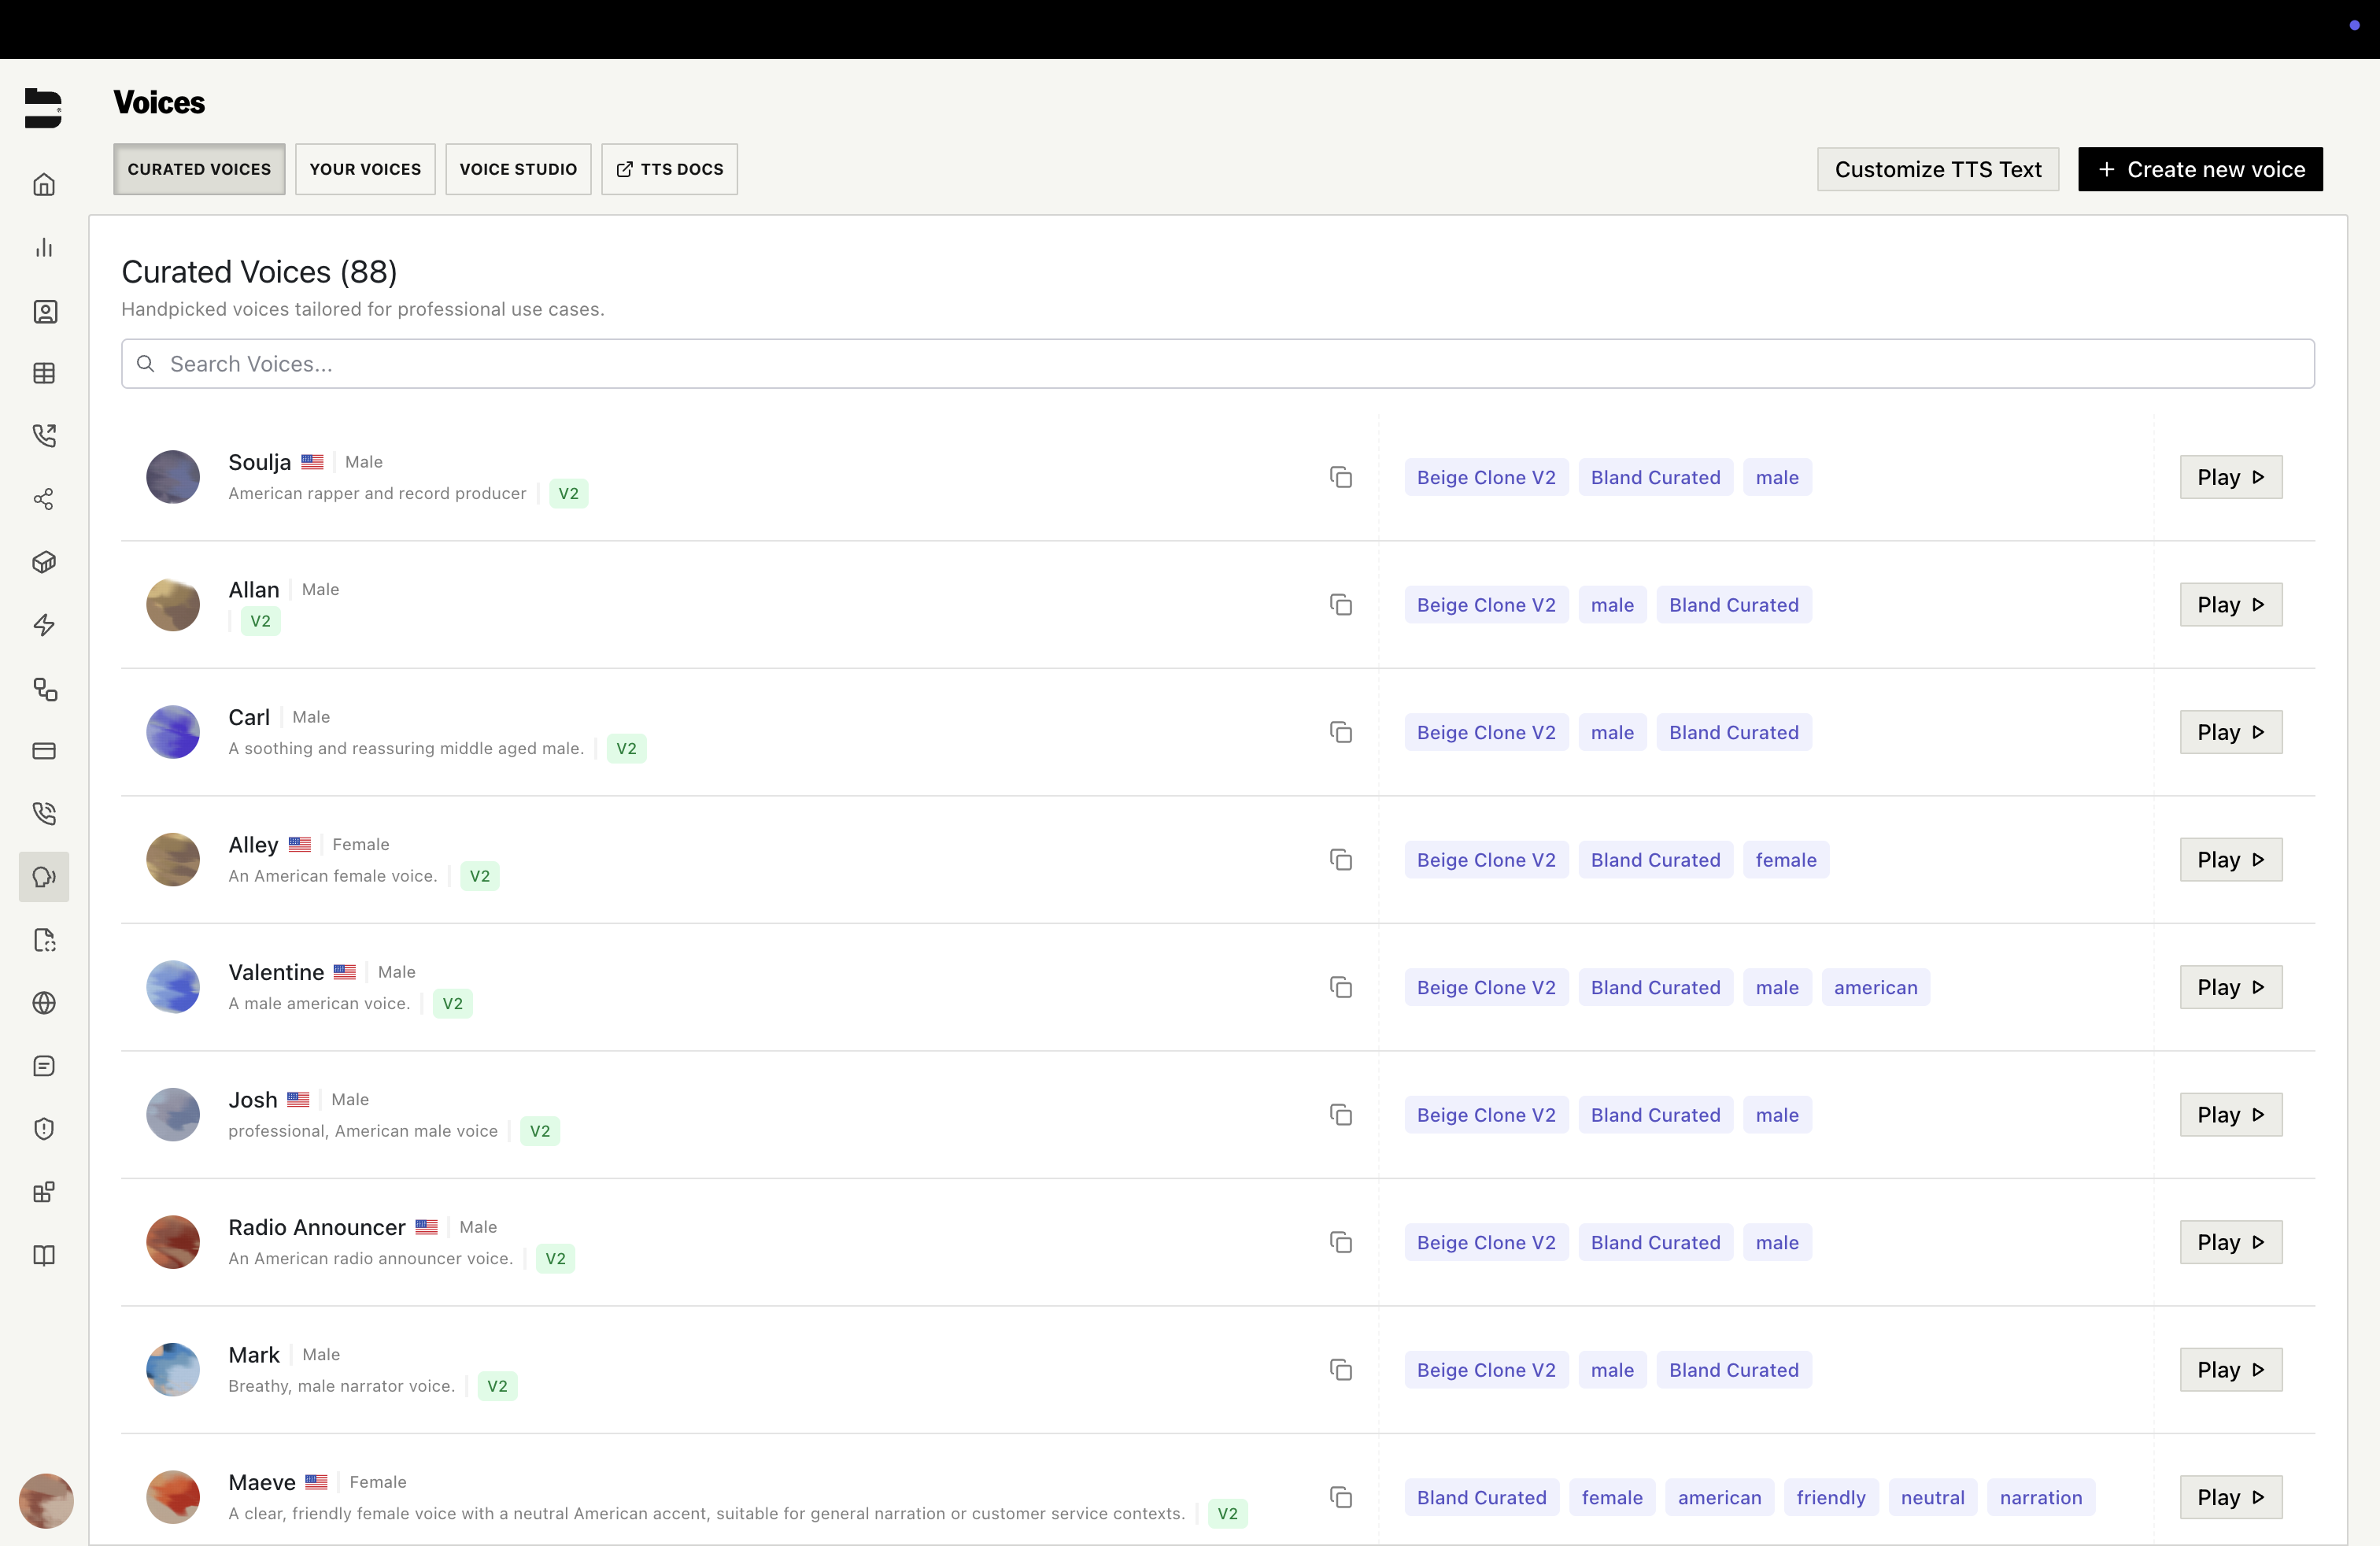Screen dimensions: 2380x1546
Task: Click the Maeve voice avatar thumbnail
Action: point(173,1497)
